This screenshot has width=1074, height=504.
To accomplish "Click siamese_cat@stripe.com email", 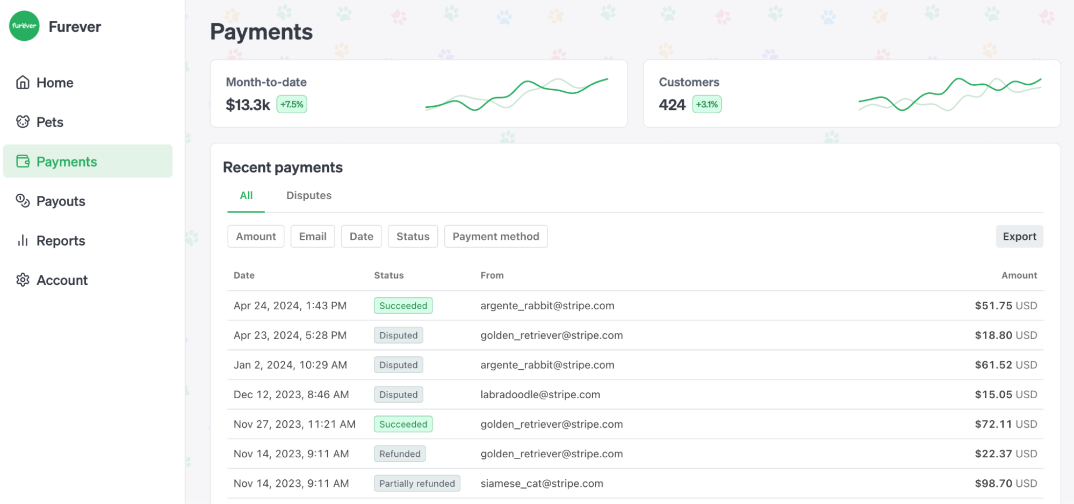I will tap(542, 484).
